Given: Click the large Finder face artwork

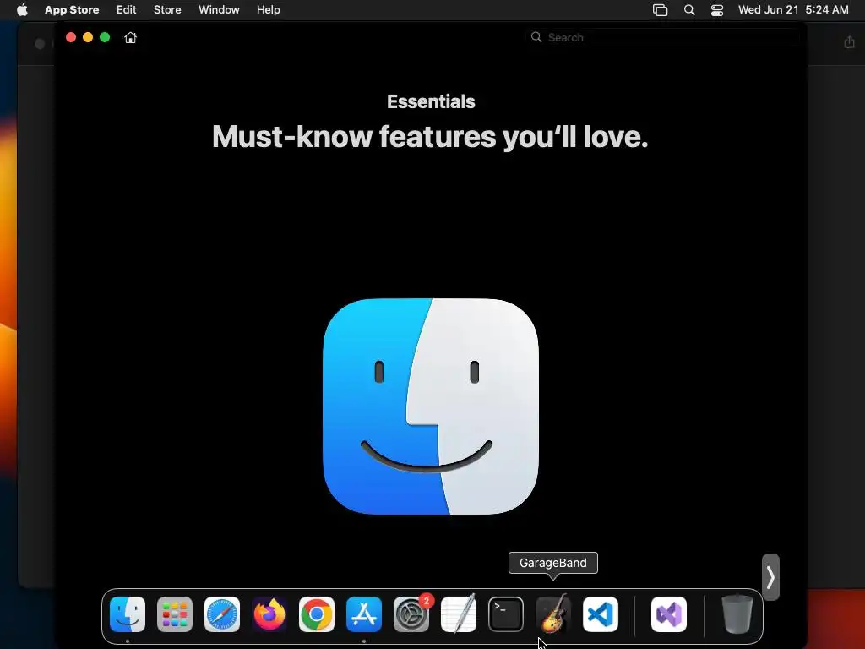Looking at the screenshot, I should [431, 406].
